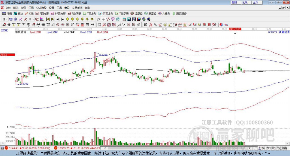Image resolution: width=290 pixels, height=156 pixels.
Task: Open the 设置 menu
Action: click(52, 8)
